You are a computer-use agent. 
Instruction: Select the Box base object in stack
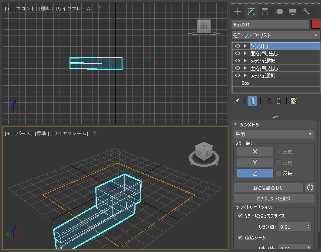point(276,83)
